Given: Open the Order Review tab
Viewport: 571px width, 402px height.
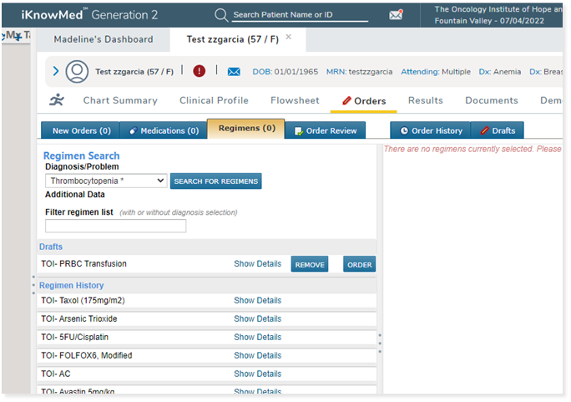Looking at the screenshot, I should 326,130.
